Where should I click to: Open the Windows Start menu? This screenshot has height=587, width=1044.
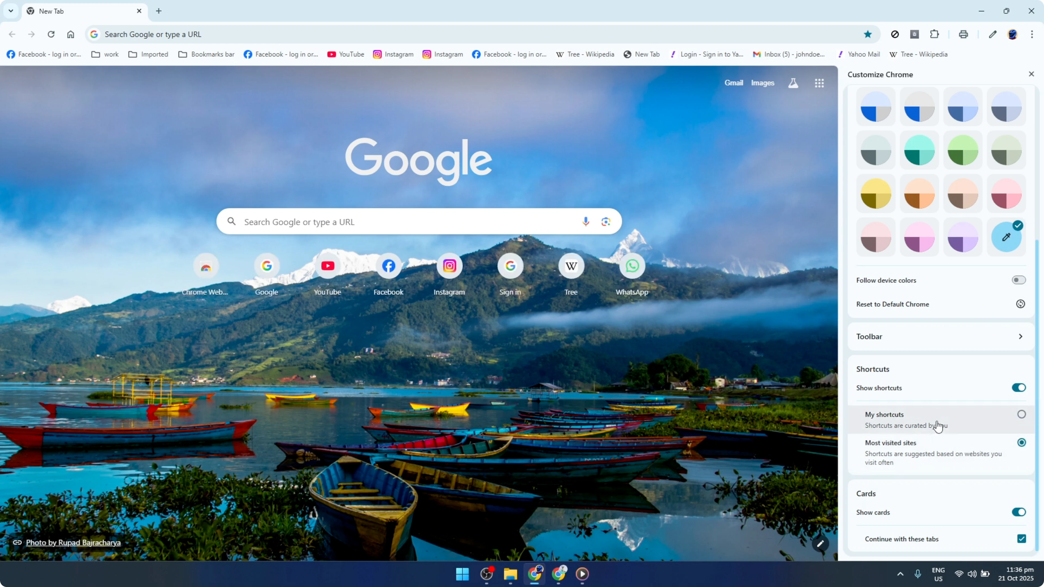pos(462,574)
